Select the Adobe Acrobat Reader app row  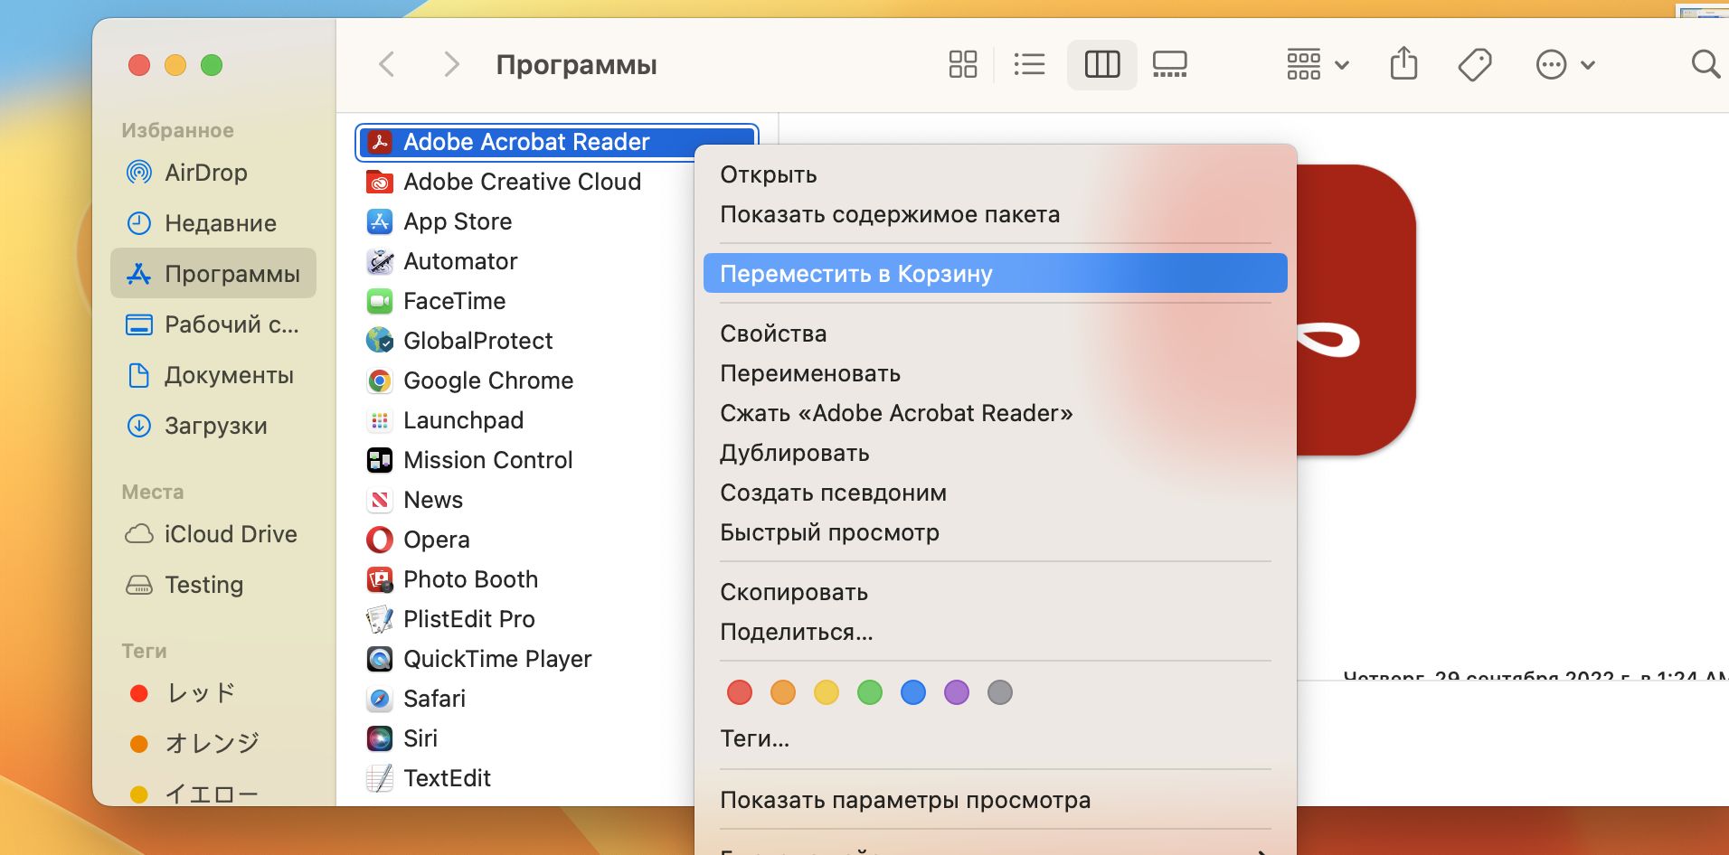[557, 142]
